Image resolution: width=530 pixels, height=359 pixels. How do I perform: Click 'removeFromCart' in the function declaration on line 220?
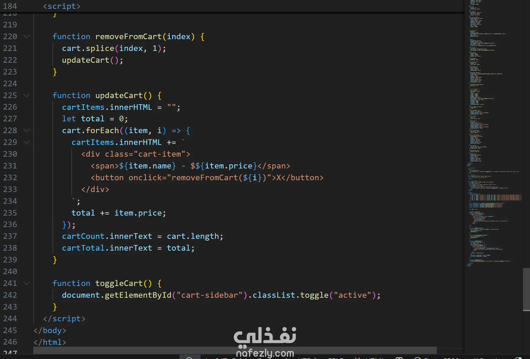[129, 37]
